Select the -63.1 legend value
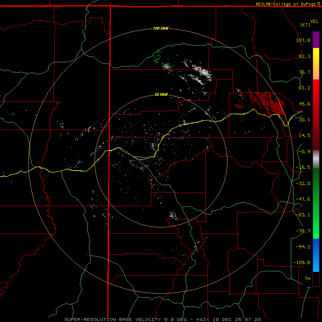Image resolution: width=322 pixels, height=322 pixels. pos(303,215)
